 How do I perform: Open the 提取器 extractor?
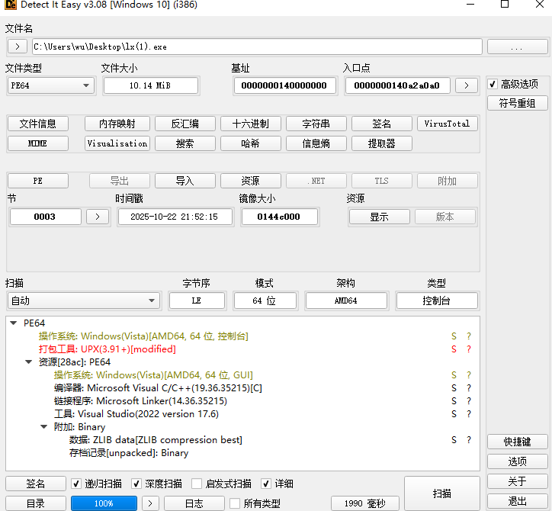pos(382,143)
